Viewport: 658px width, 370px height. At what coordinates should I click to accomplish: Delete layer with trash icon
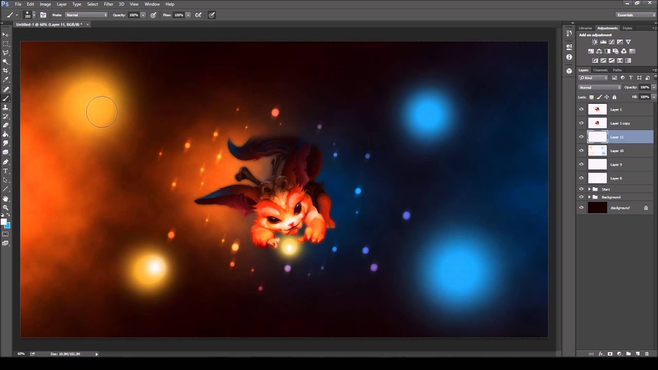click(647, 354)
